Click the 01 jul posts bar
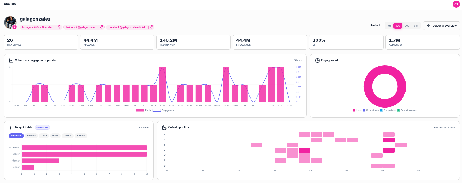Screen dimensions: 462x183 click(281, 85)
